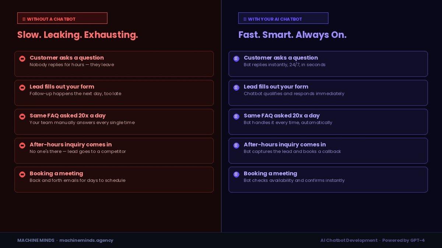The width and height of the screenshot is (442, 248).
Task: Click purple icon beside 'Bot handles it every time'
Action: tap(236, 116)
